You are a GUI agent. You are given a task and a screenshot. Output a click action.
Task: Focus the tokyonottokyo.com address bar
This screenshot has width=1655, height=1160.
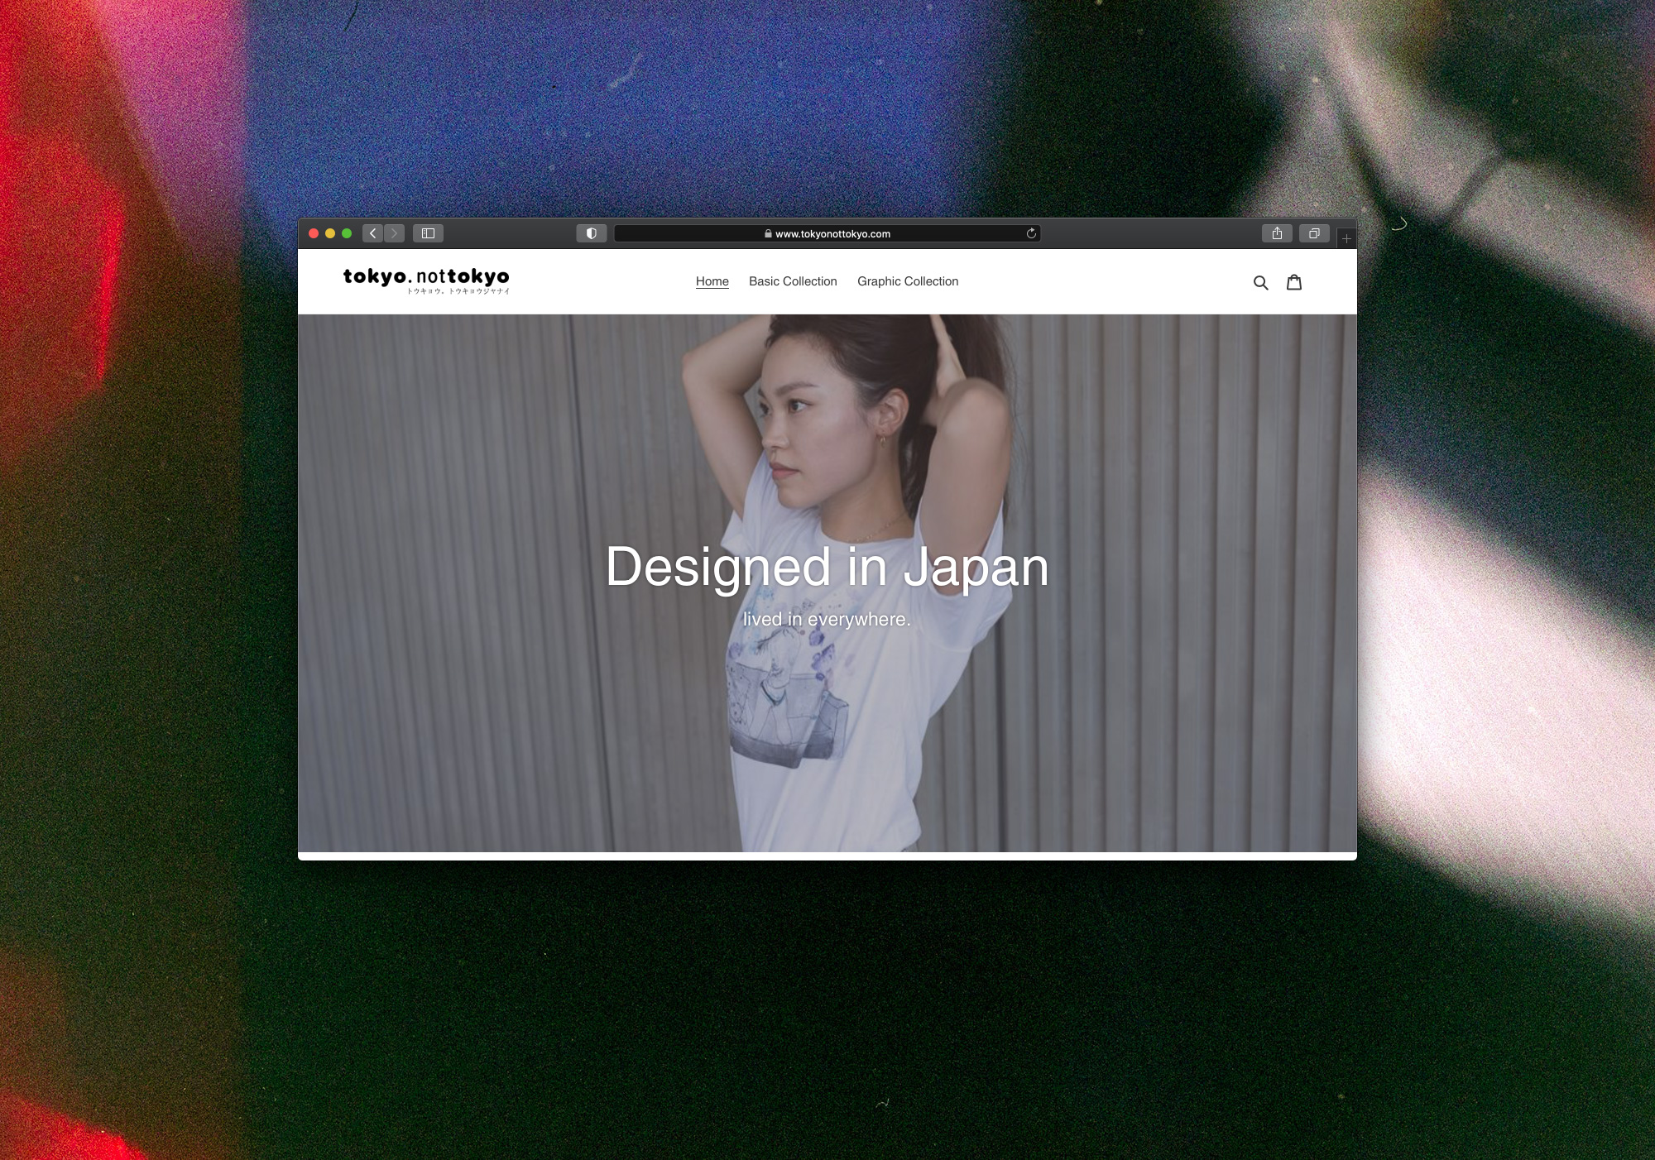click(x=827, y=233)
